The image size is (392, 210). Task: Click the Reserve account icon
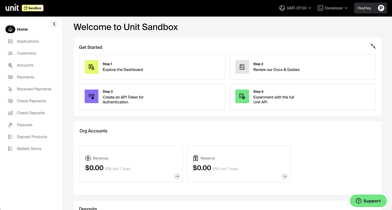tap(196, 158)
